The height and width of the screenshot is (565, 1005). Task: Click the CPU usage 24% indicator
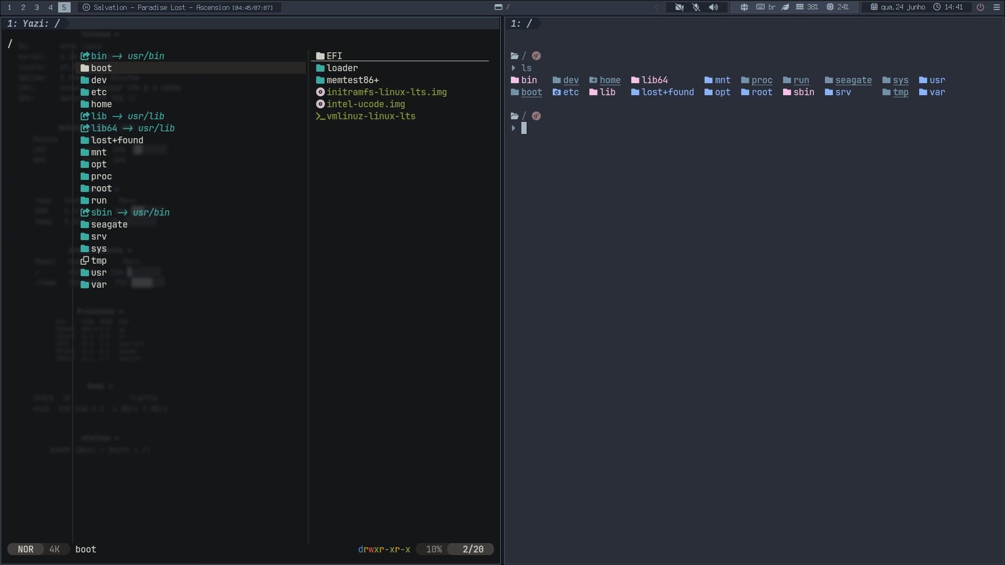837,7
